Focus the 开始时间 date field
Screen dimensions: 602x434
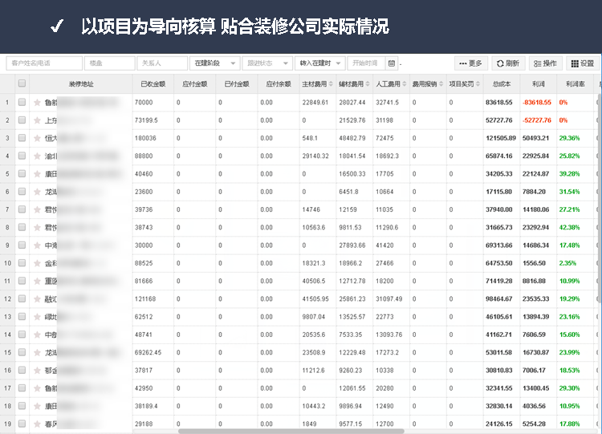(x=366, y=63)
